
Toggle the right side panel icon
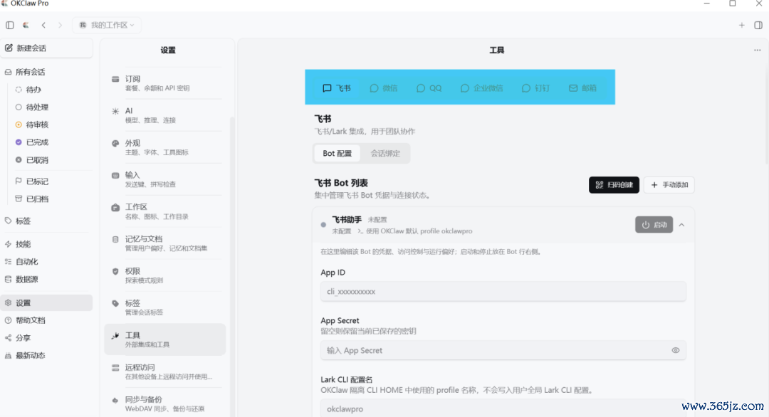758,25
